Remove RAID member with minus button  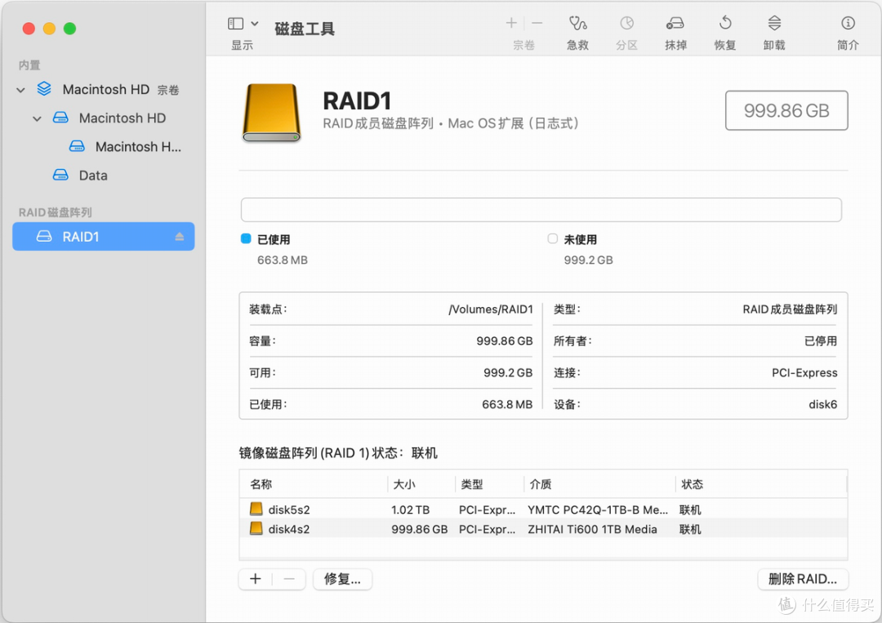coord(289,579)
